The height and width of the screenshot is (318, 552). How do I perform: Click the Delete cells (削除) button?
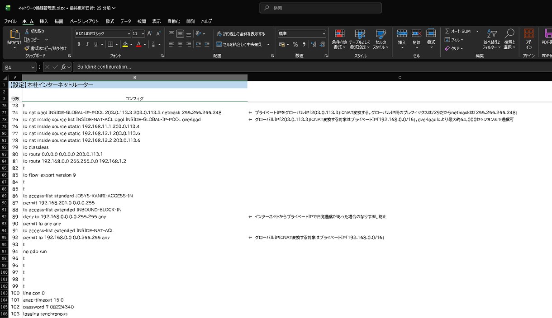pyautogui.click(x=417, y=39)
